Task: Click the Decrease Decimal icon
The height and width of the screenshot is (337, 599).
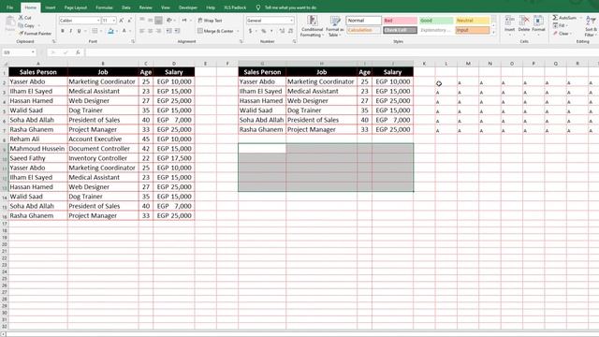Action: (291, 31)
